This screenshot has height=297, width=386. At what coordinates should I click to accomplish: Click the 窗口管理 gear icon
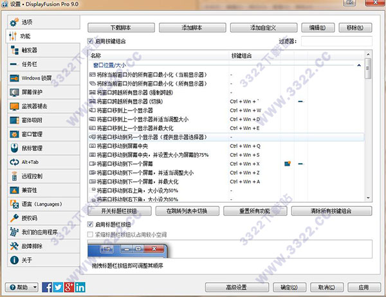click(14, 134)
